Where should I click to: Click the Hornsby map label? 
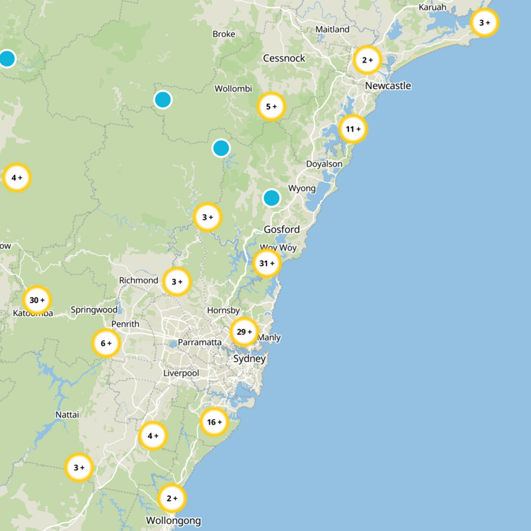click(x=224, y=311)
